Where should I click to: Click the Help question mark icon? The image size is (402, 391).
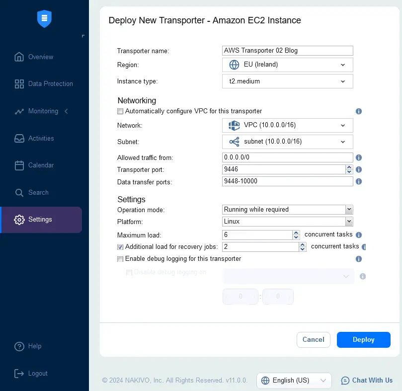coord(19,346)
